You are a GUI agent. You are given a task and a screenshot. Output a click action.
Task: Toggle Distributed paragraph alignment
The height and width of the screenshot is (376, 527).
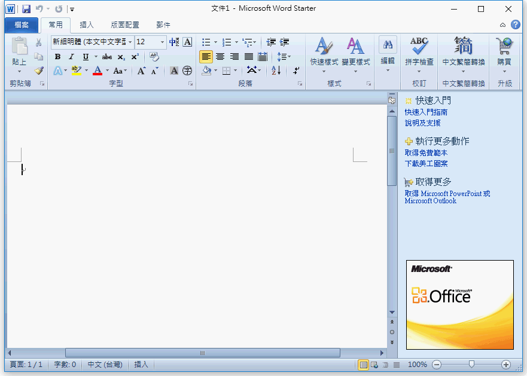coord(263,56)
